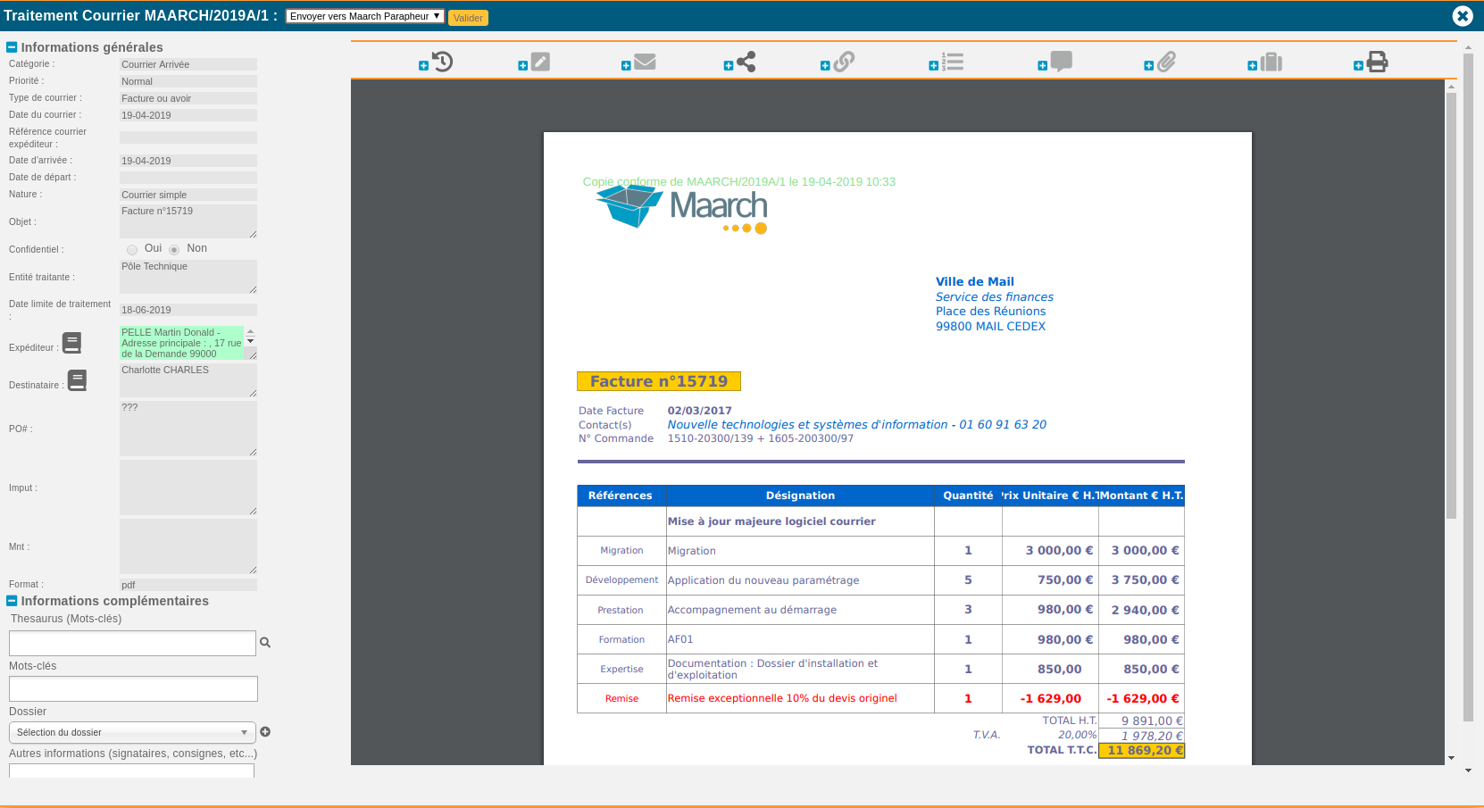Open the Expéditeur contact card icon
Screen dimensions: 1484x808
[72, 343]
